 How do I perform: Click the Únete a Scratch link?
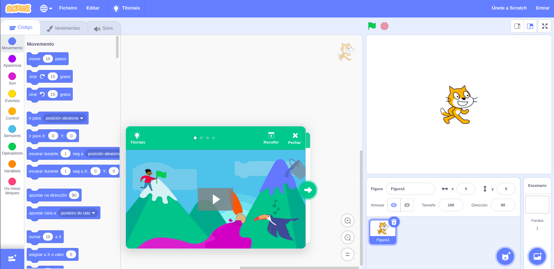pos(509,8)
